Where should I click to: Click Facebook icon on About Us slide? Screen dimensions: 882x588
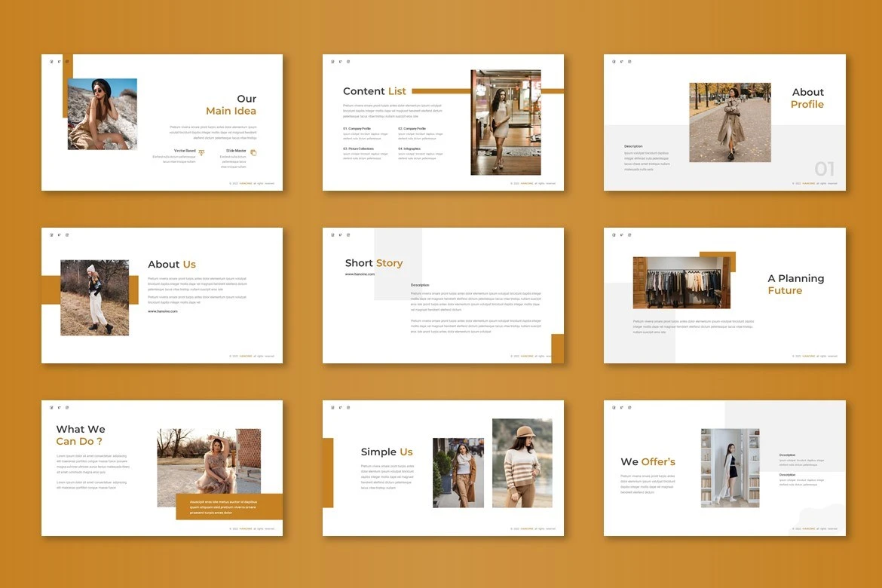(x=51, y=234)
